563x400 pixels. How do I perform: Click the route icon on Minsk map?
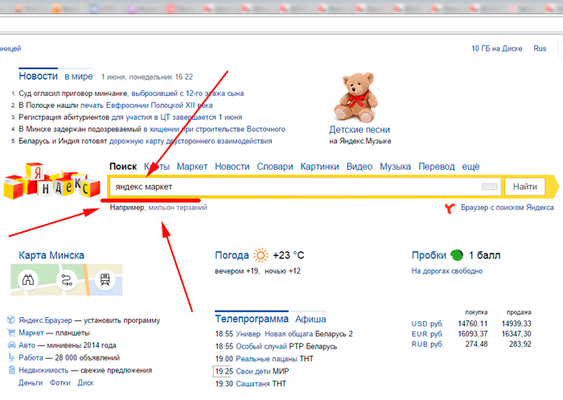pos(67,279)
